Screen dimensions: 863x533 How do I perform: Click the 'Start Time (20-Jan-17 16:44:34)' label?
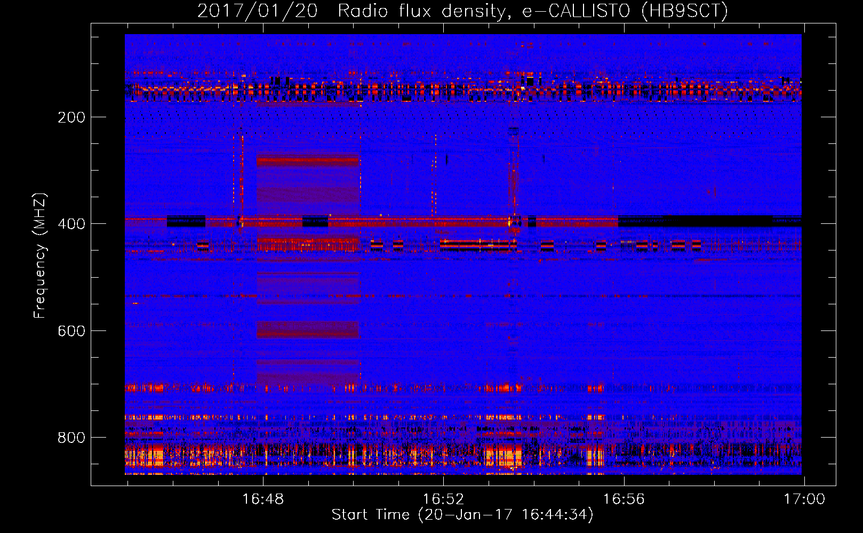coord(462,515)
